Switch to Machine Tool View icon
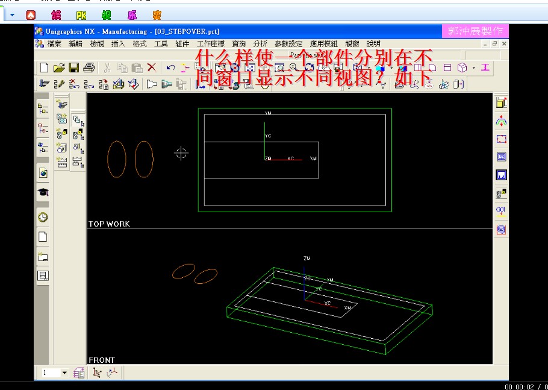The image size is (548, 390). pyautogui.click(x=78, y=134)
